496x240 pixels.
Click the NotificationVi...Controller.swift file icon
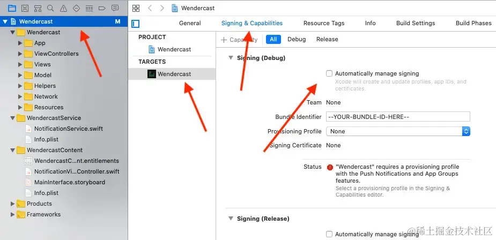[x=28, y=171]
